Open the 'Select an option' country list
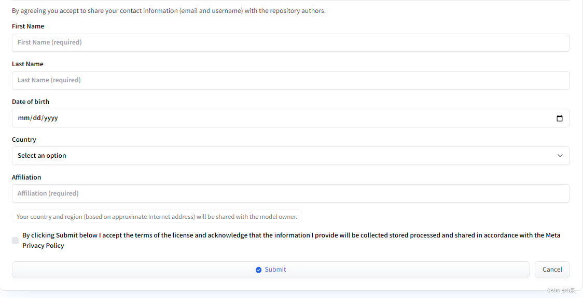This screenshot has height=298, width=583. [x=290, y=156]
